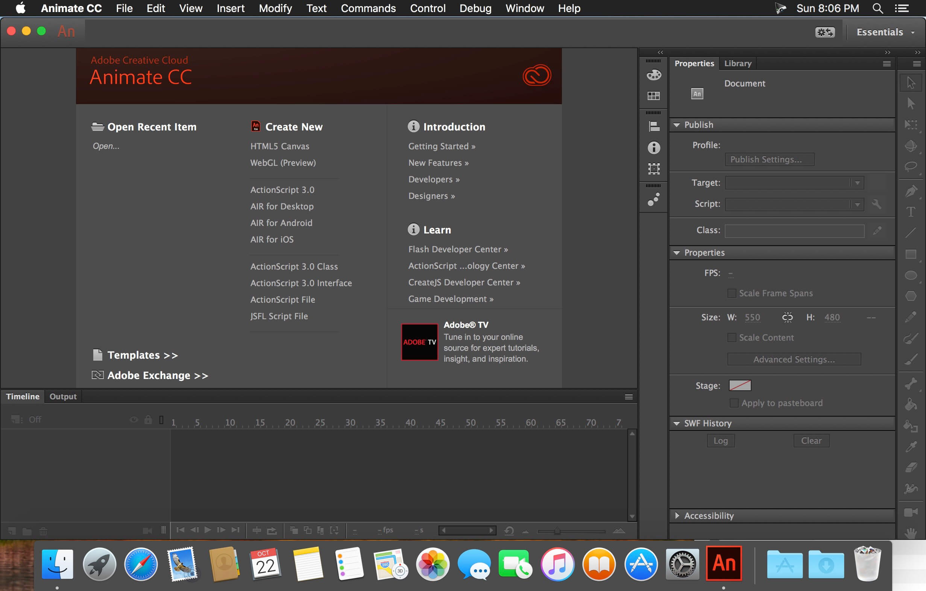Screen dimensions: 926x591
Task: Open the Essentials workspace dropdown
Action: (x=886, y=32)
